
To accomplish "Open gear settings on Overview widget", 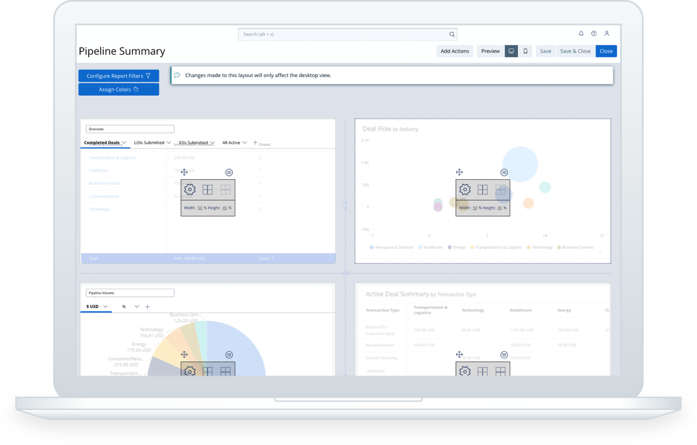I will click(x=190, y=189).
